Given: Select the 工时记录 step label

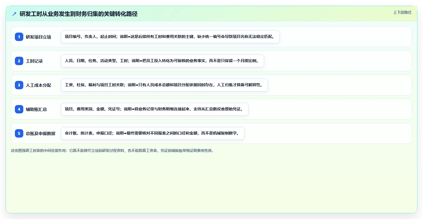Looking at the screenshot, I should [x=34, y=61].
